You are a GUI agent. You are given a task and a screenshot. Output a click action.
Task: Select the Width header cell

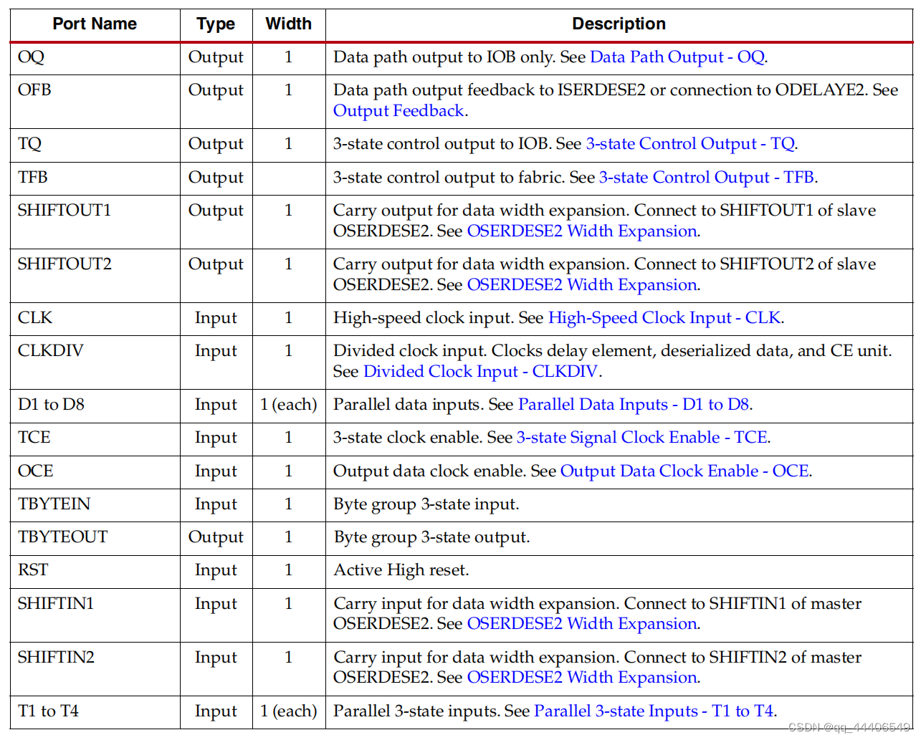click(x=288, y=24)
